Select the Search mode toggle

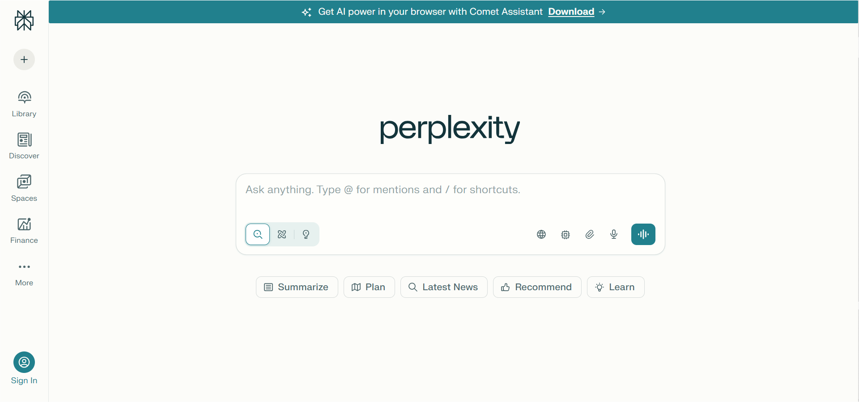[258, 234]
